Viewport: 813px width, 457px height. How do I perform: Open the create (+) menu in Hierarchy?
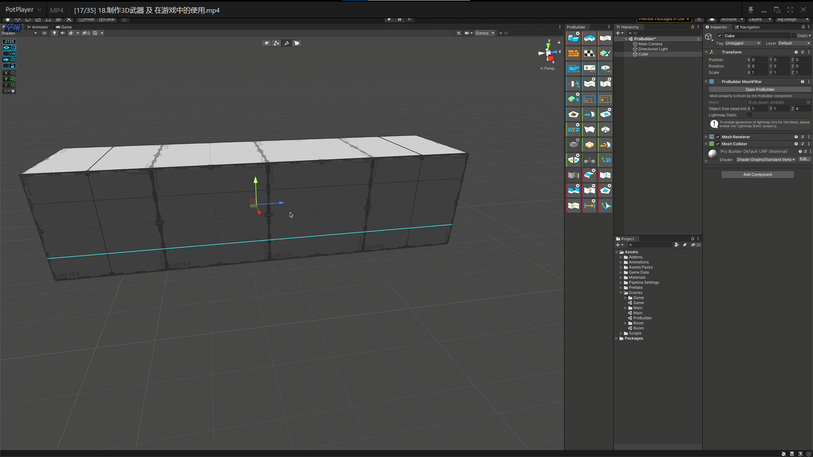click(618, 33)
